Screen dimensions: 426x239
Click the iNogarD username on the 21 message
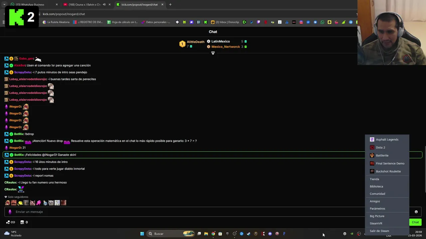15,148
